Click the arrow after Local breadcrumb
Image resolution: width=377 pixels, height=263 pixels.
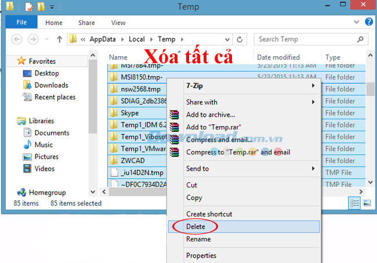151,39
